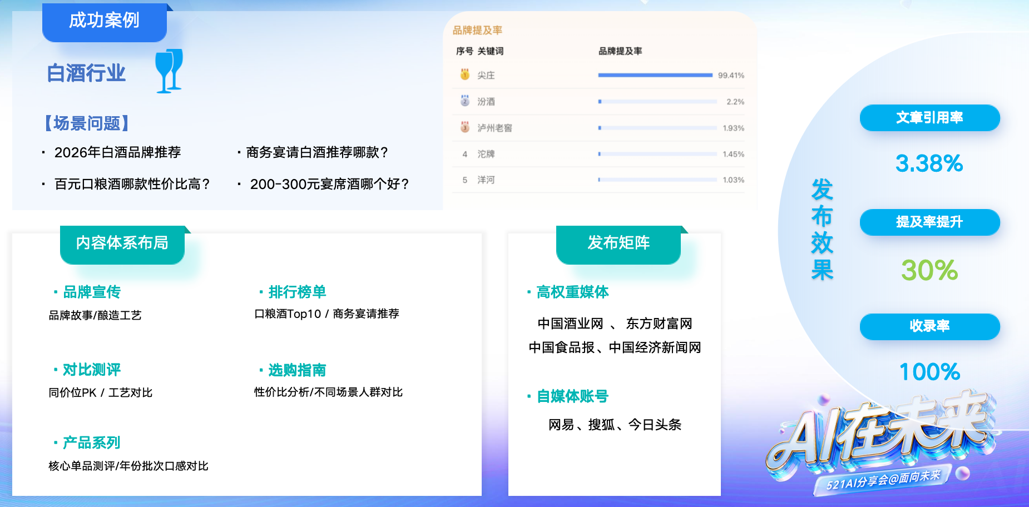
Task: Click the 口粮酒Top10 / 商务宴请推荐 text
Action: click(327, 314)
